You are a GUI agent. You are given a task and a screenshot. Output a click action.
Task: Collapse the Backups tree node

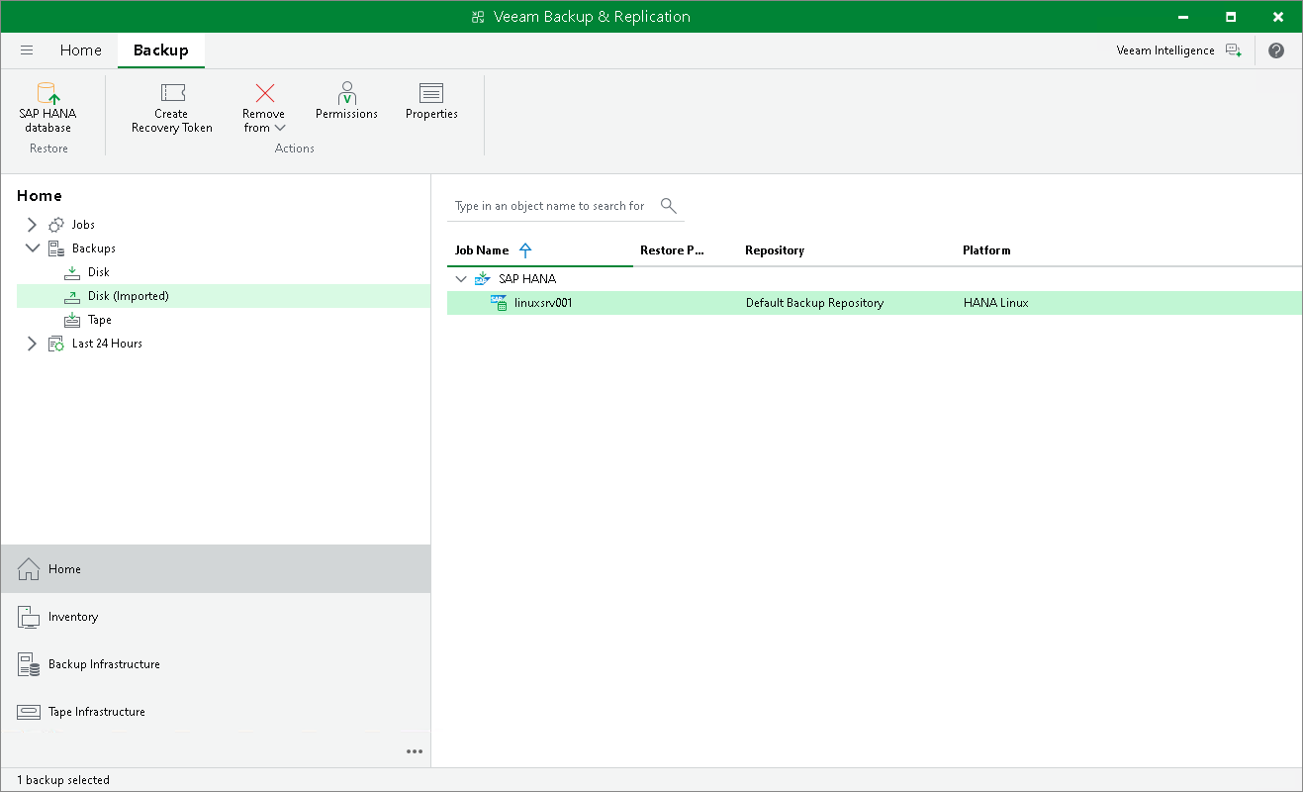click(33, 248)
